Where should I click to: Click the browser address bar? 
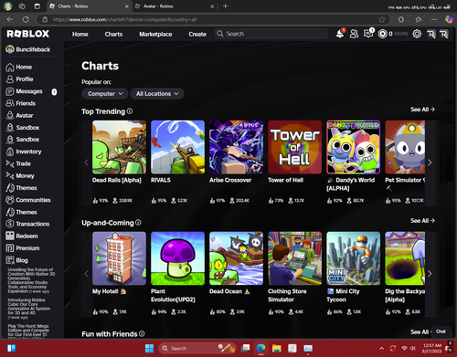(x=213, y=19)
